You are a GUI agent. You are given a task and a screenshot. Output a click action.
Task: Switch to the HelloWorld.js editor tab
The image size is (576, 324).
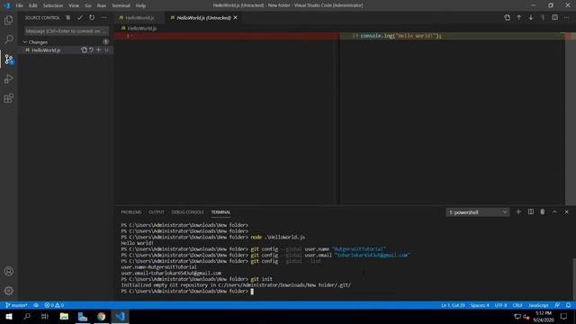pos(139,18)
